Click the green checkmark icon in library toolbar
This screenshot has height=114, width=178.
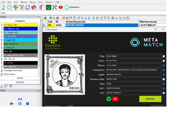pyautogui.click(x=116, y=18)
